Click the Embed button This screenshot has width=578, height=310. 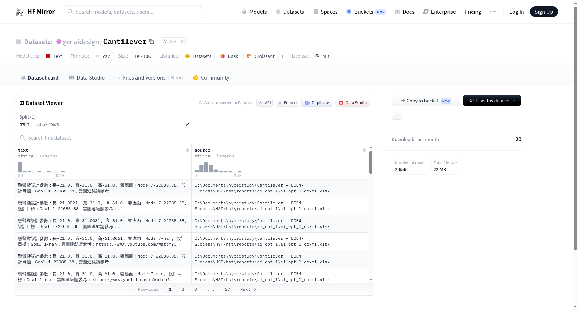click(287, 103)
